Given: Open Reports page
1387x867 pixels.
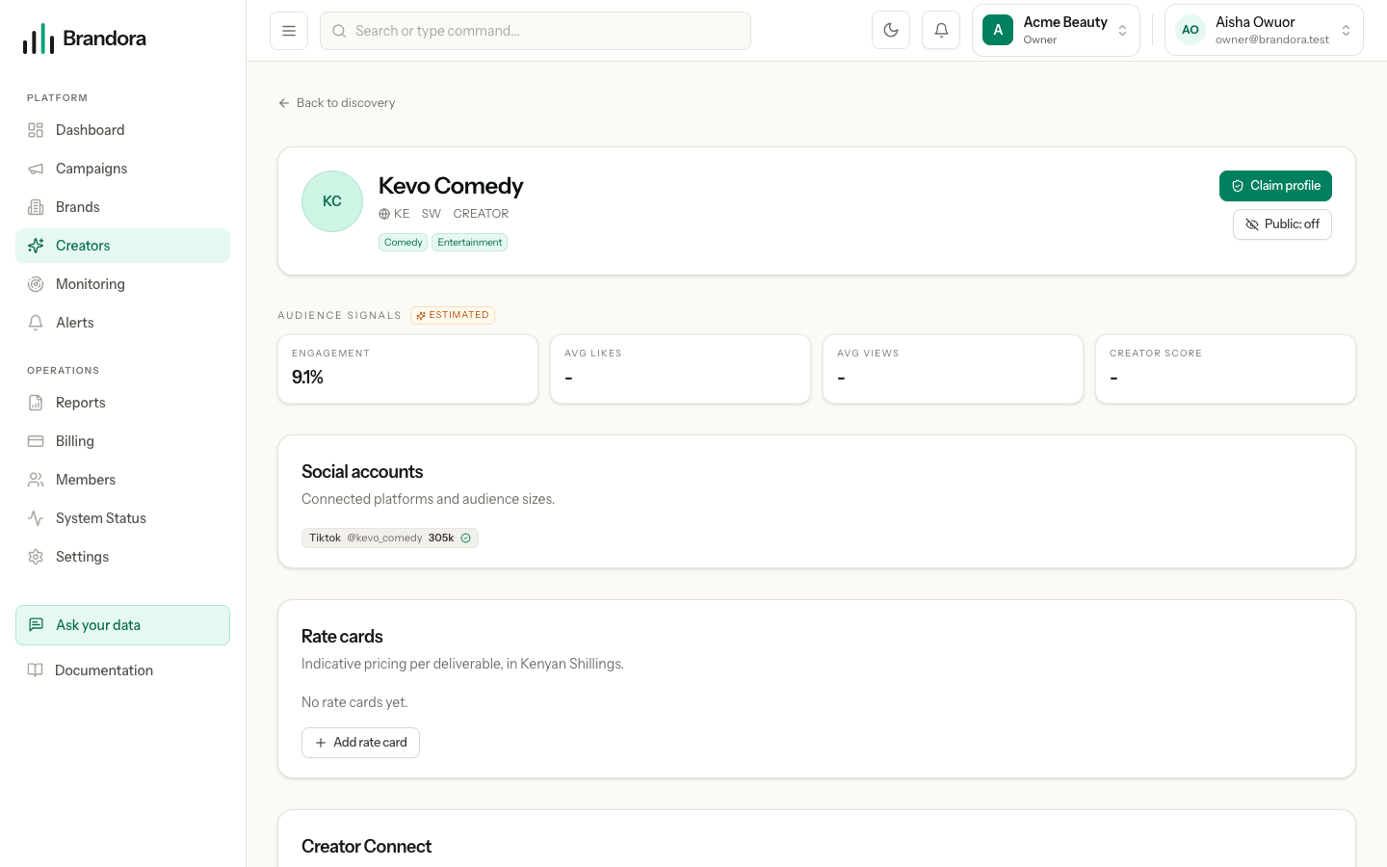Looking at the screenshot, I should [x=122, y=403].
